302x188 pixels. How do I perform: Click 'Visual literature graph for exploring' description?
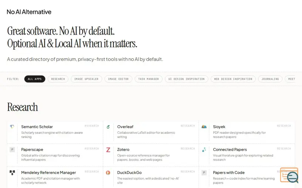coord(243,158)
